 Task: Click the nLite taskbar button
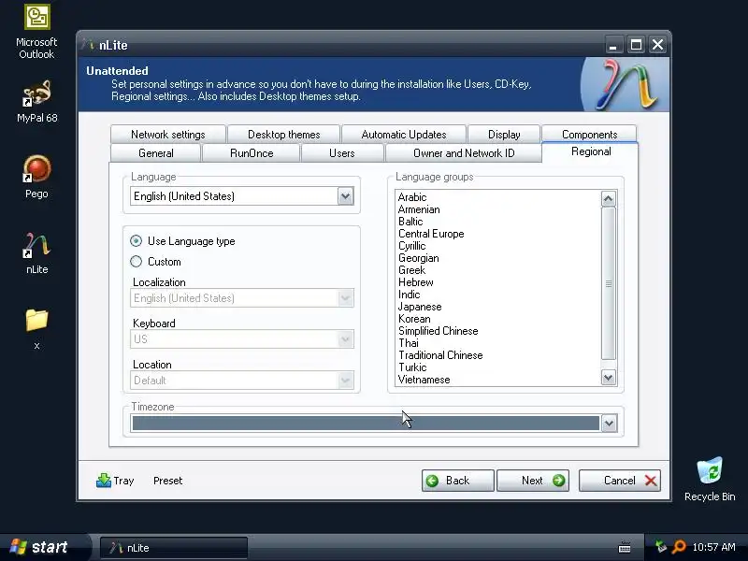click(174, 548)
